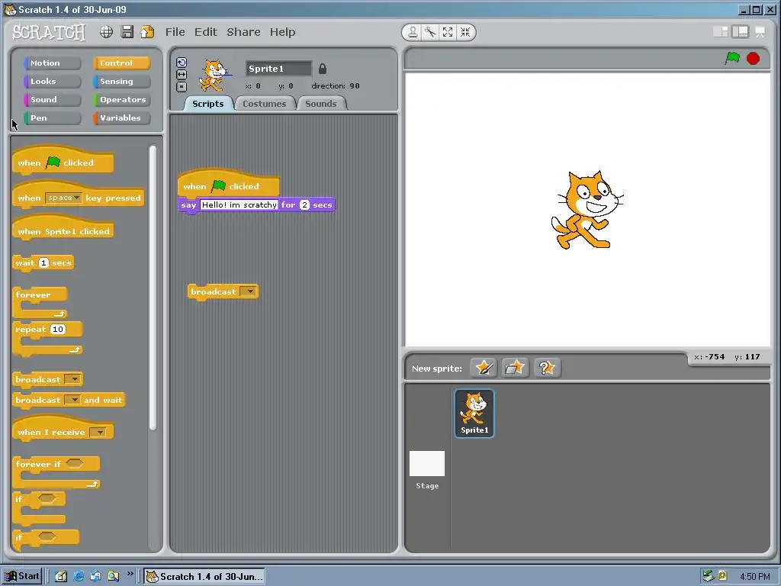Click the when Sprite1 clicked block
Viewport: 781px width, 586px height.
63,229
